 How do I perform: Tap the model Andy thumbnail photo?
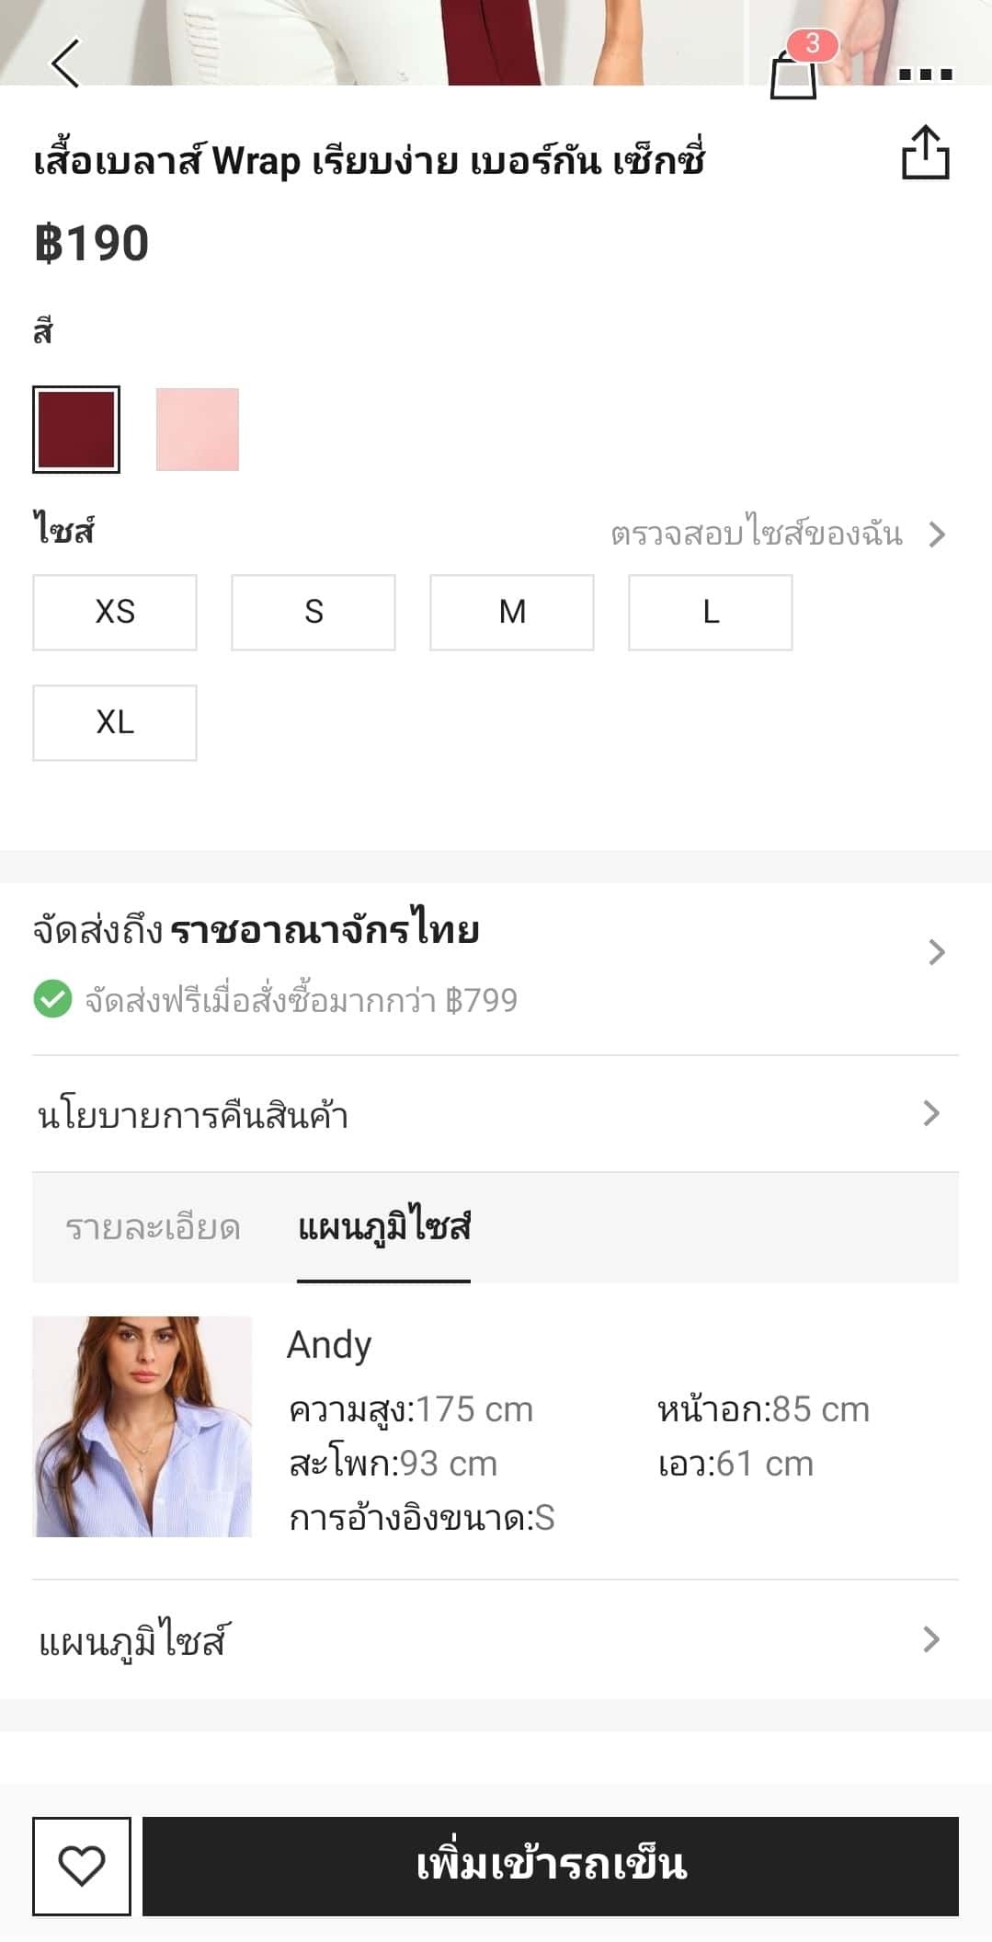tap(143, 1426)
